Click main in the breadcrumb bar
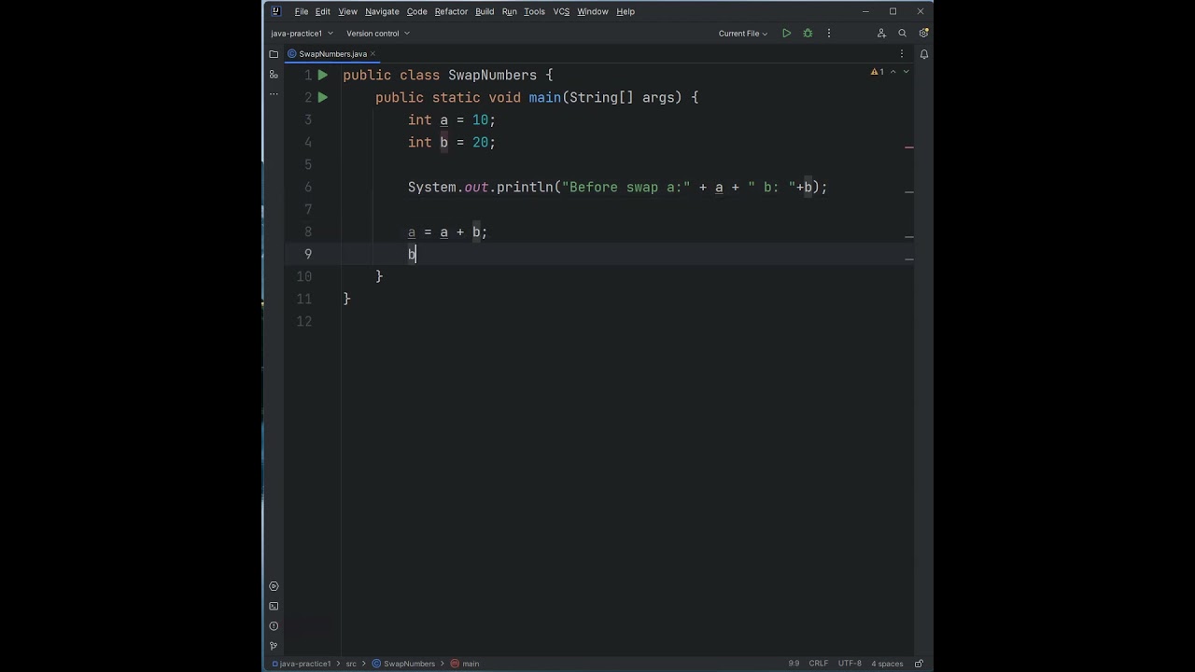The width and height of the screenshot is (1195, 672). coord(465,664)
